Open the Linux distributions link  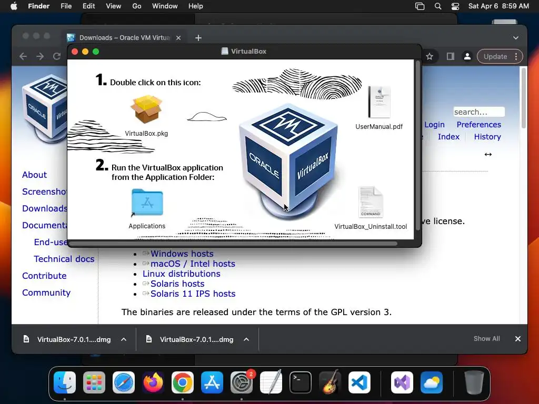pyautogui.click(x=182, y=274)
